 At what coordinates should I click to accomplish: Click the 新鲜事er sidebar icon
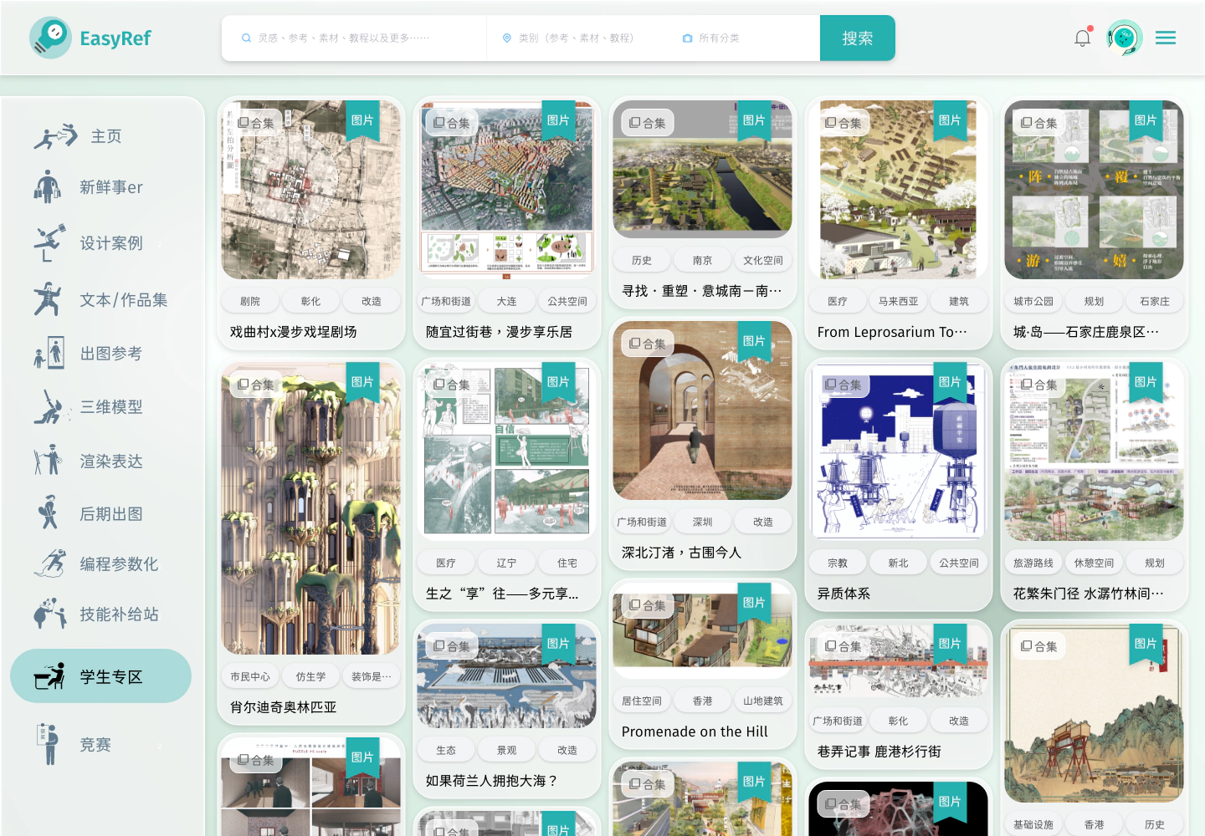pyautogui.click(x=50, y=186)
